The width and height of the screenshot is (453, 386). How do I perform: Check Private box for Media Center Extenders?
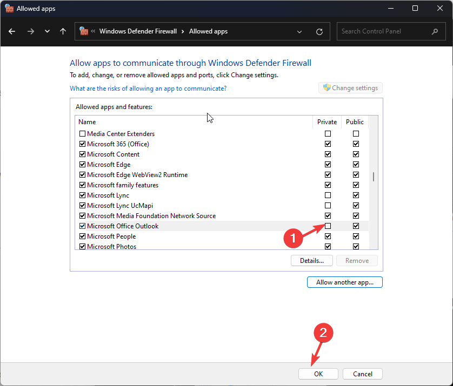pos(328,133)
